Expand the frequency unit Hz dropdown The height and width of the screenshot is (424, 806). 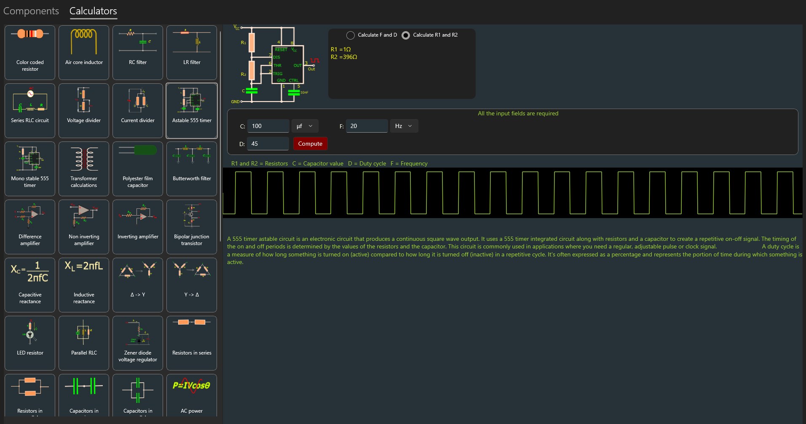(404, 126)
